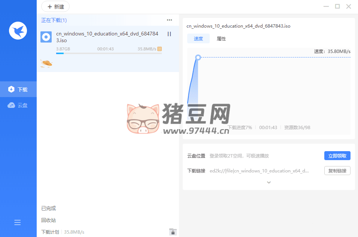Click the ISO disc file icon

coord(46,37)
